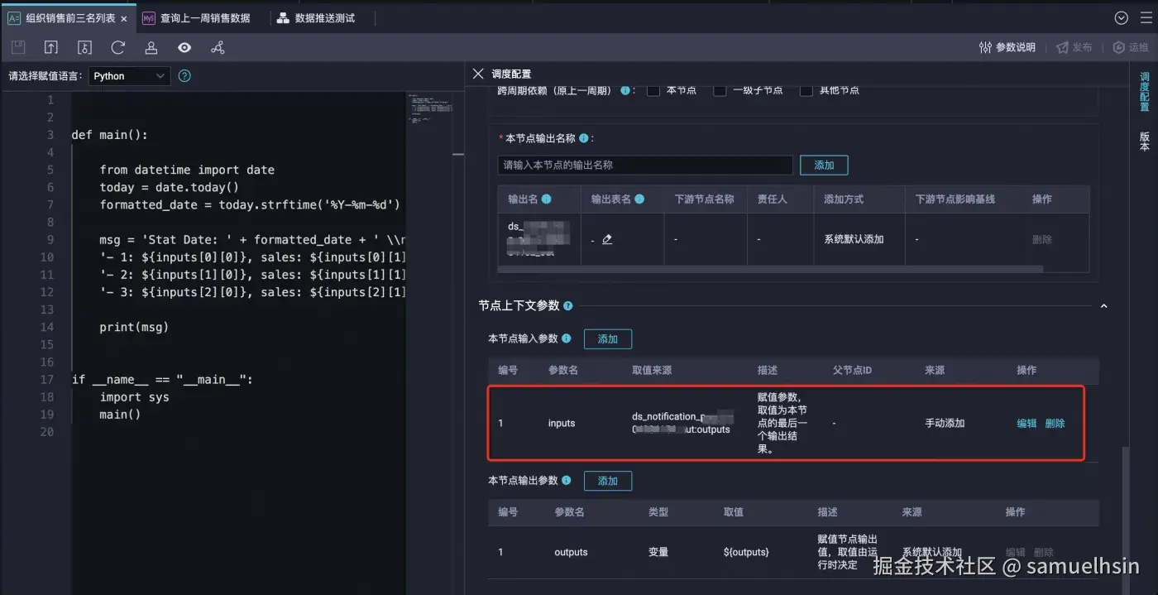Close the 组织销售前三名列表 tab

point(124,18)
